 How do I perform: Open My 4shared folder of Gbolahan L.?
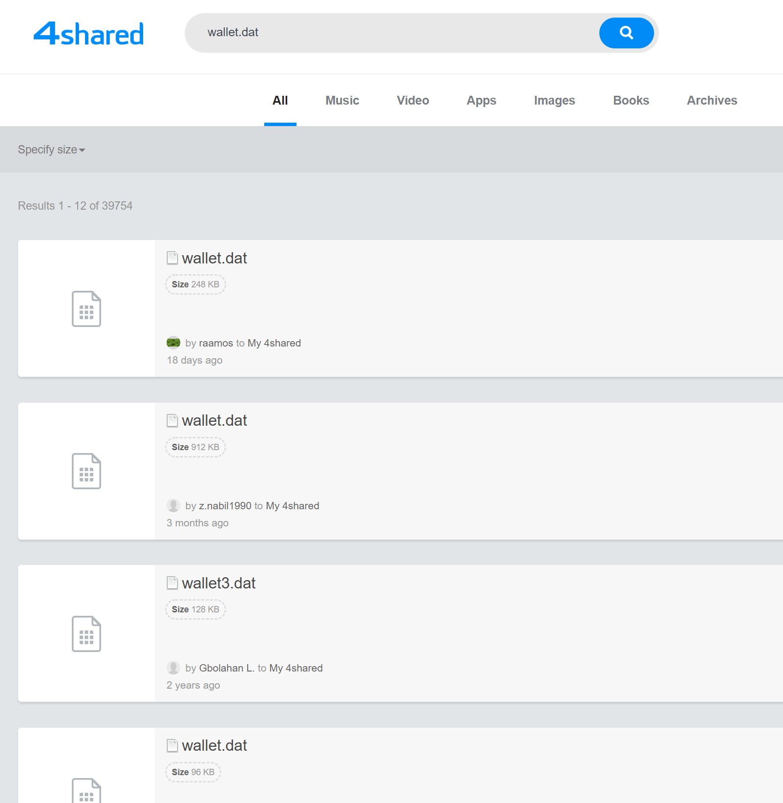(296, 668)
